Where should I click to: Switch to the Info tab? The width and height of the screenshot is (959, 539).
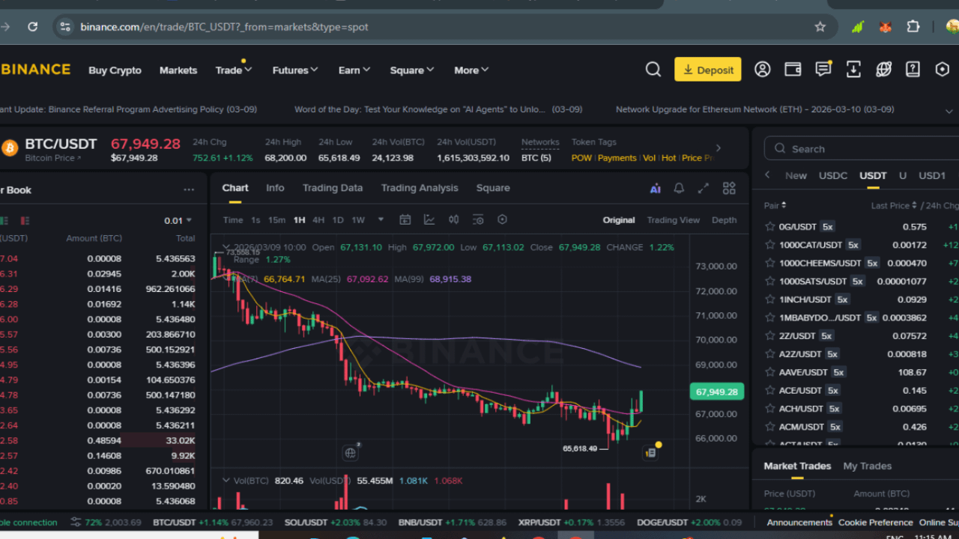[x=275, y=188]
